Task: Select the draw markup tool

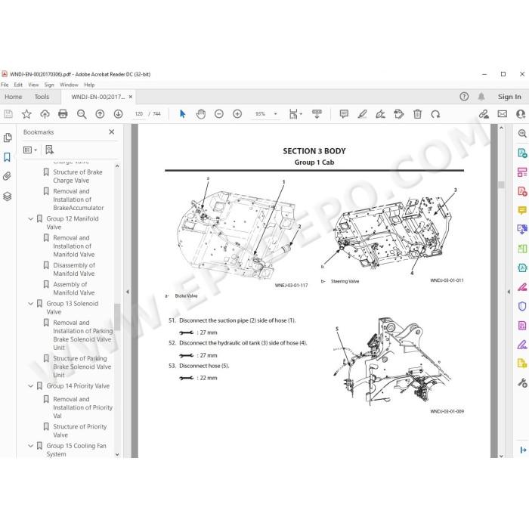Action: point(381,114)
